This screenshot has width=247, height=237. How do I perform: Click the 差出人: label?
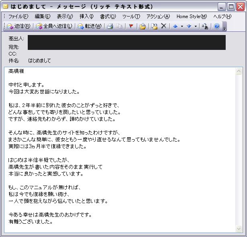pyautogui.click(x=16, y=39)
